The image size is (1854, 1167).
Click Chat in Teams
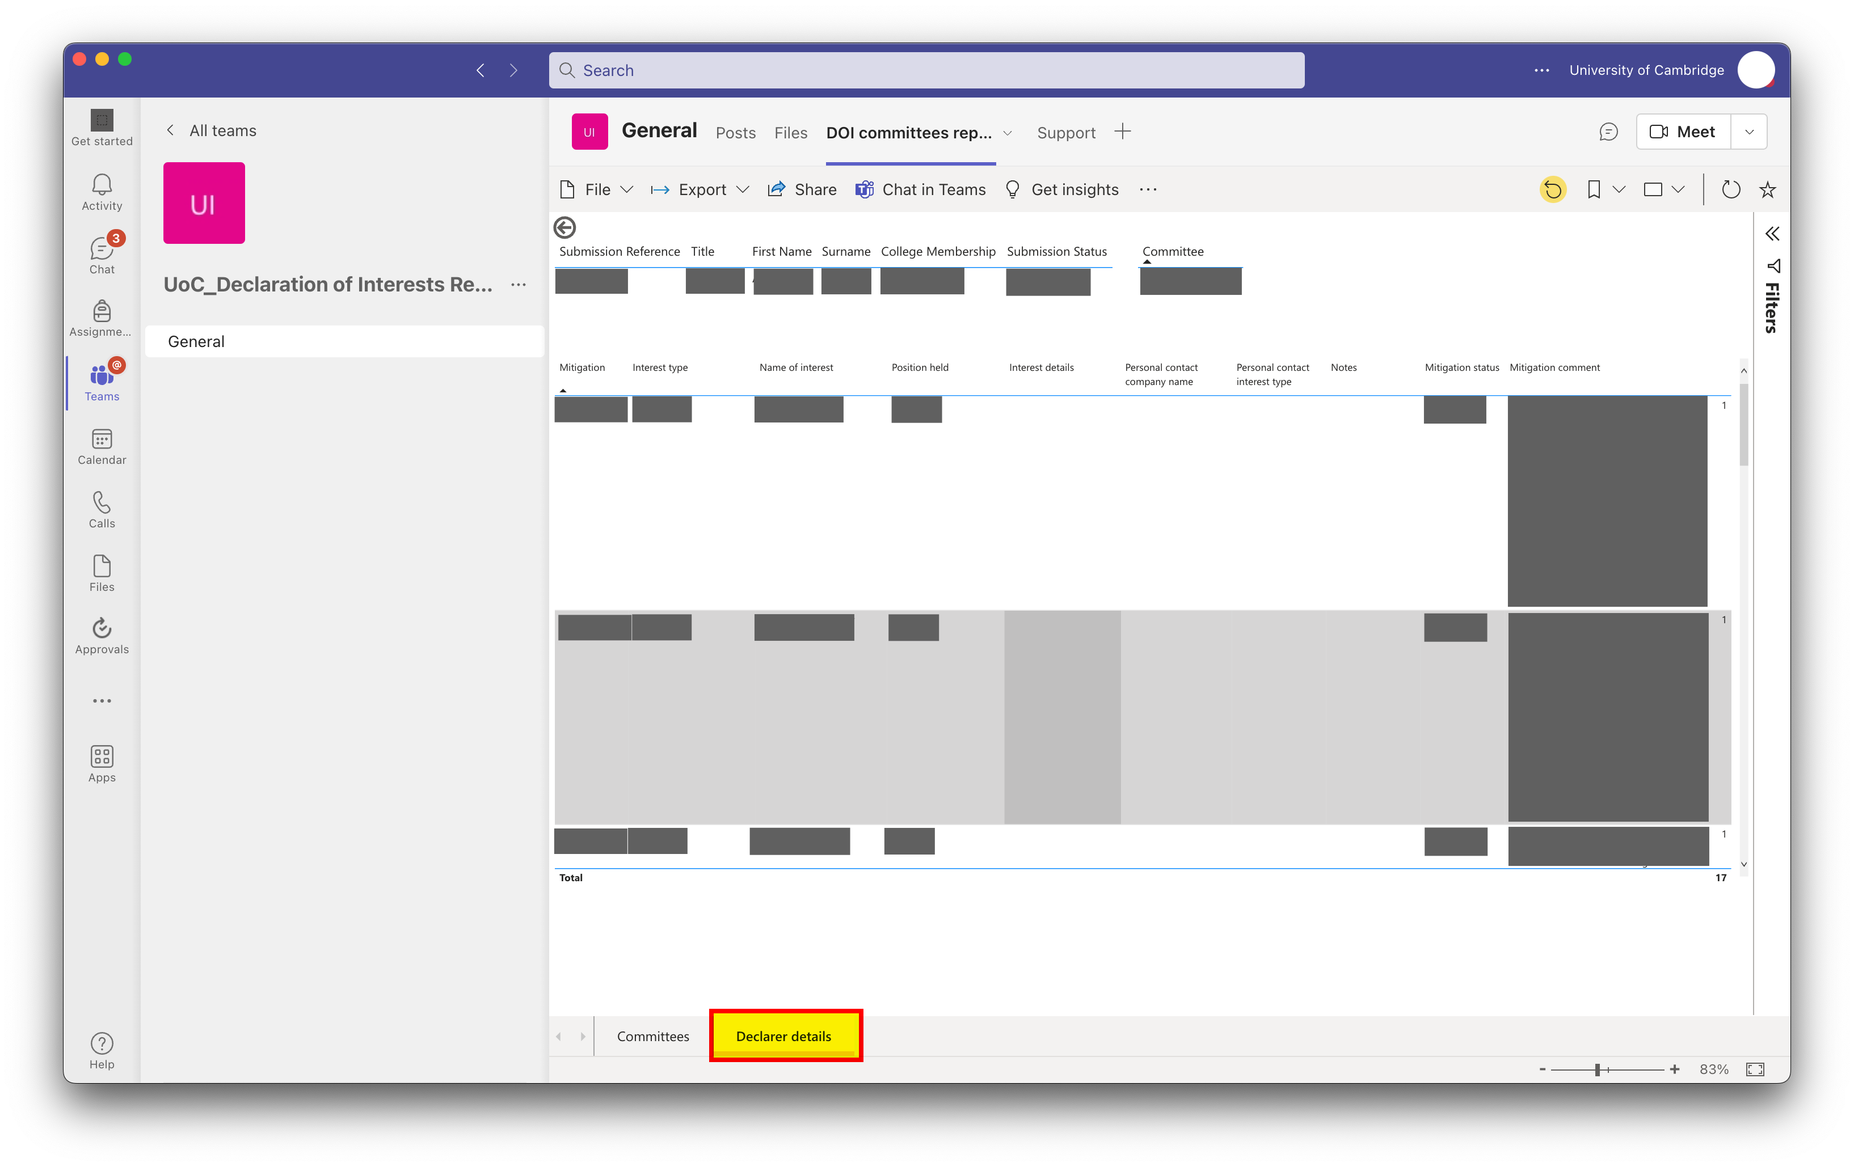(920, 189)
